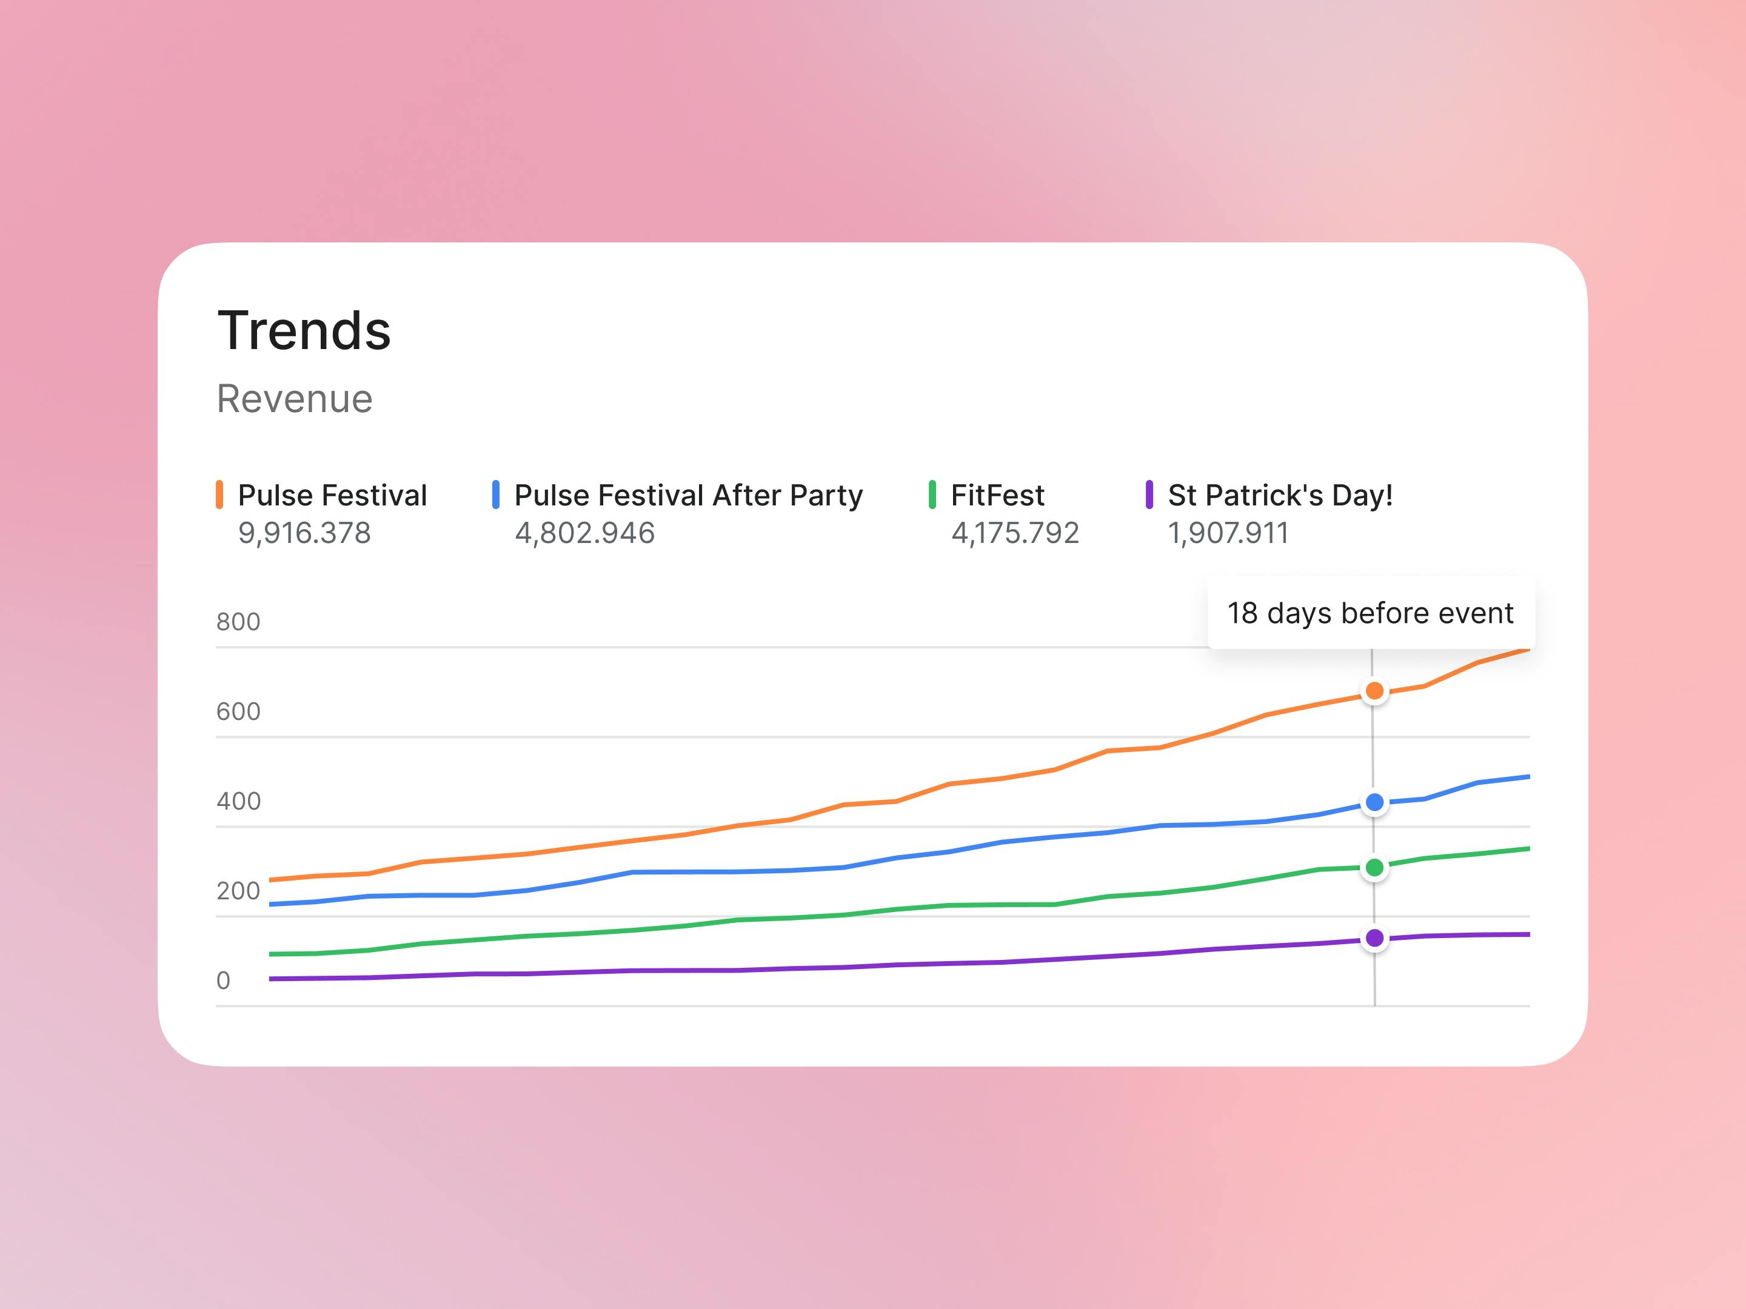
Task: Click the 4,175.792 revenue value
Action: [1014, 533]
